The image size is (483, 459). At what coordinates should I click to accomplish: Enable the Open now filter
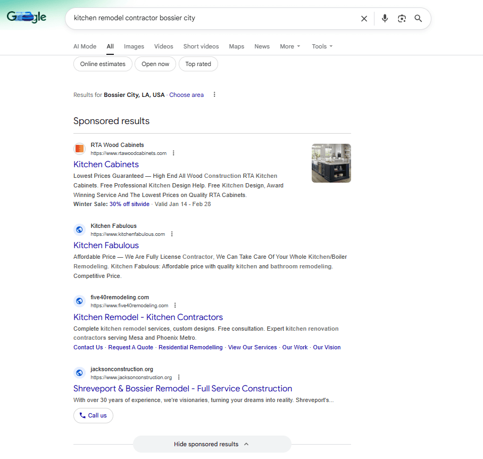click(x=155, y=64)
